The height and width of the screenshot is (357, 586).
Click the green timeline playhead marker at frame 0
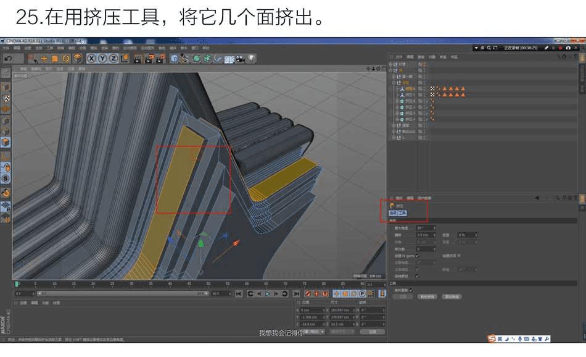17,284
